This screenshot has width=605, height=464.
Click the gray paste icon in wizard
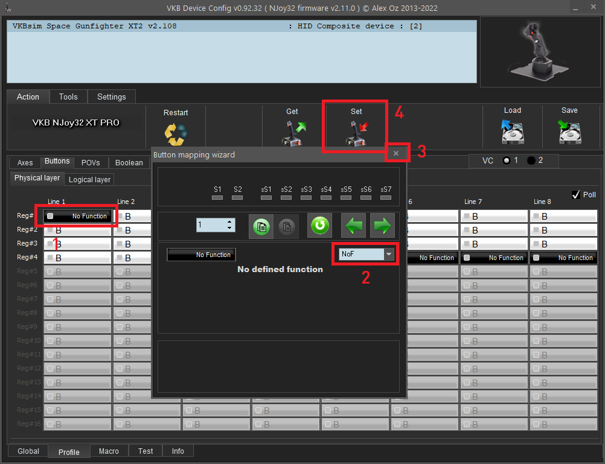click(286, 226)
